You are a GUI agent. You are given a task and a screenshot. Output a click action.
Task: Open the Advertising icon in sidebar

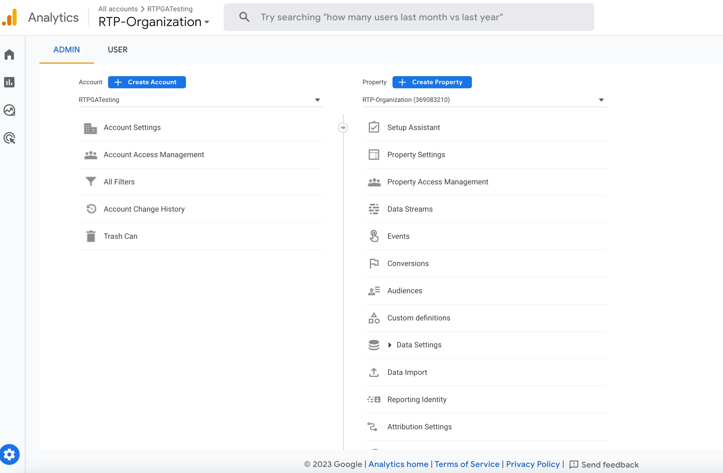[x=10, y=138]
